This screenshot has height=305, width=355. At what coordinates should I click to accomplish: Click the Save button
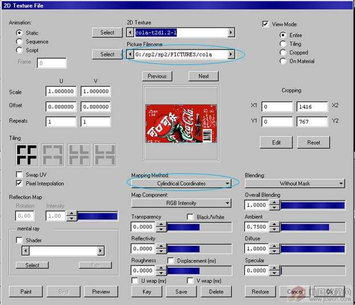click(181, 292)
